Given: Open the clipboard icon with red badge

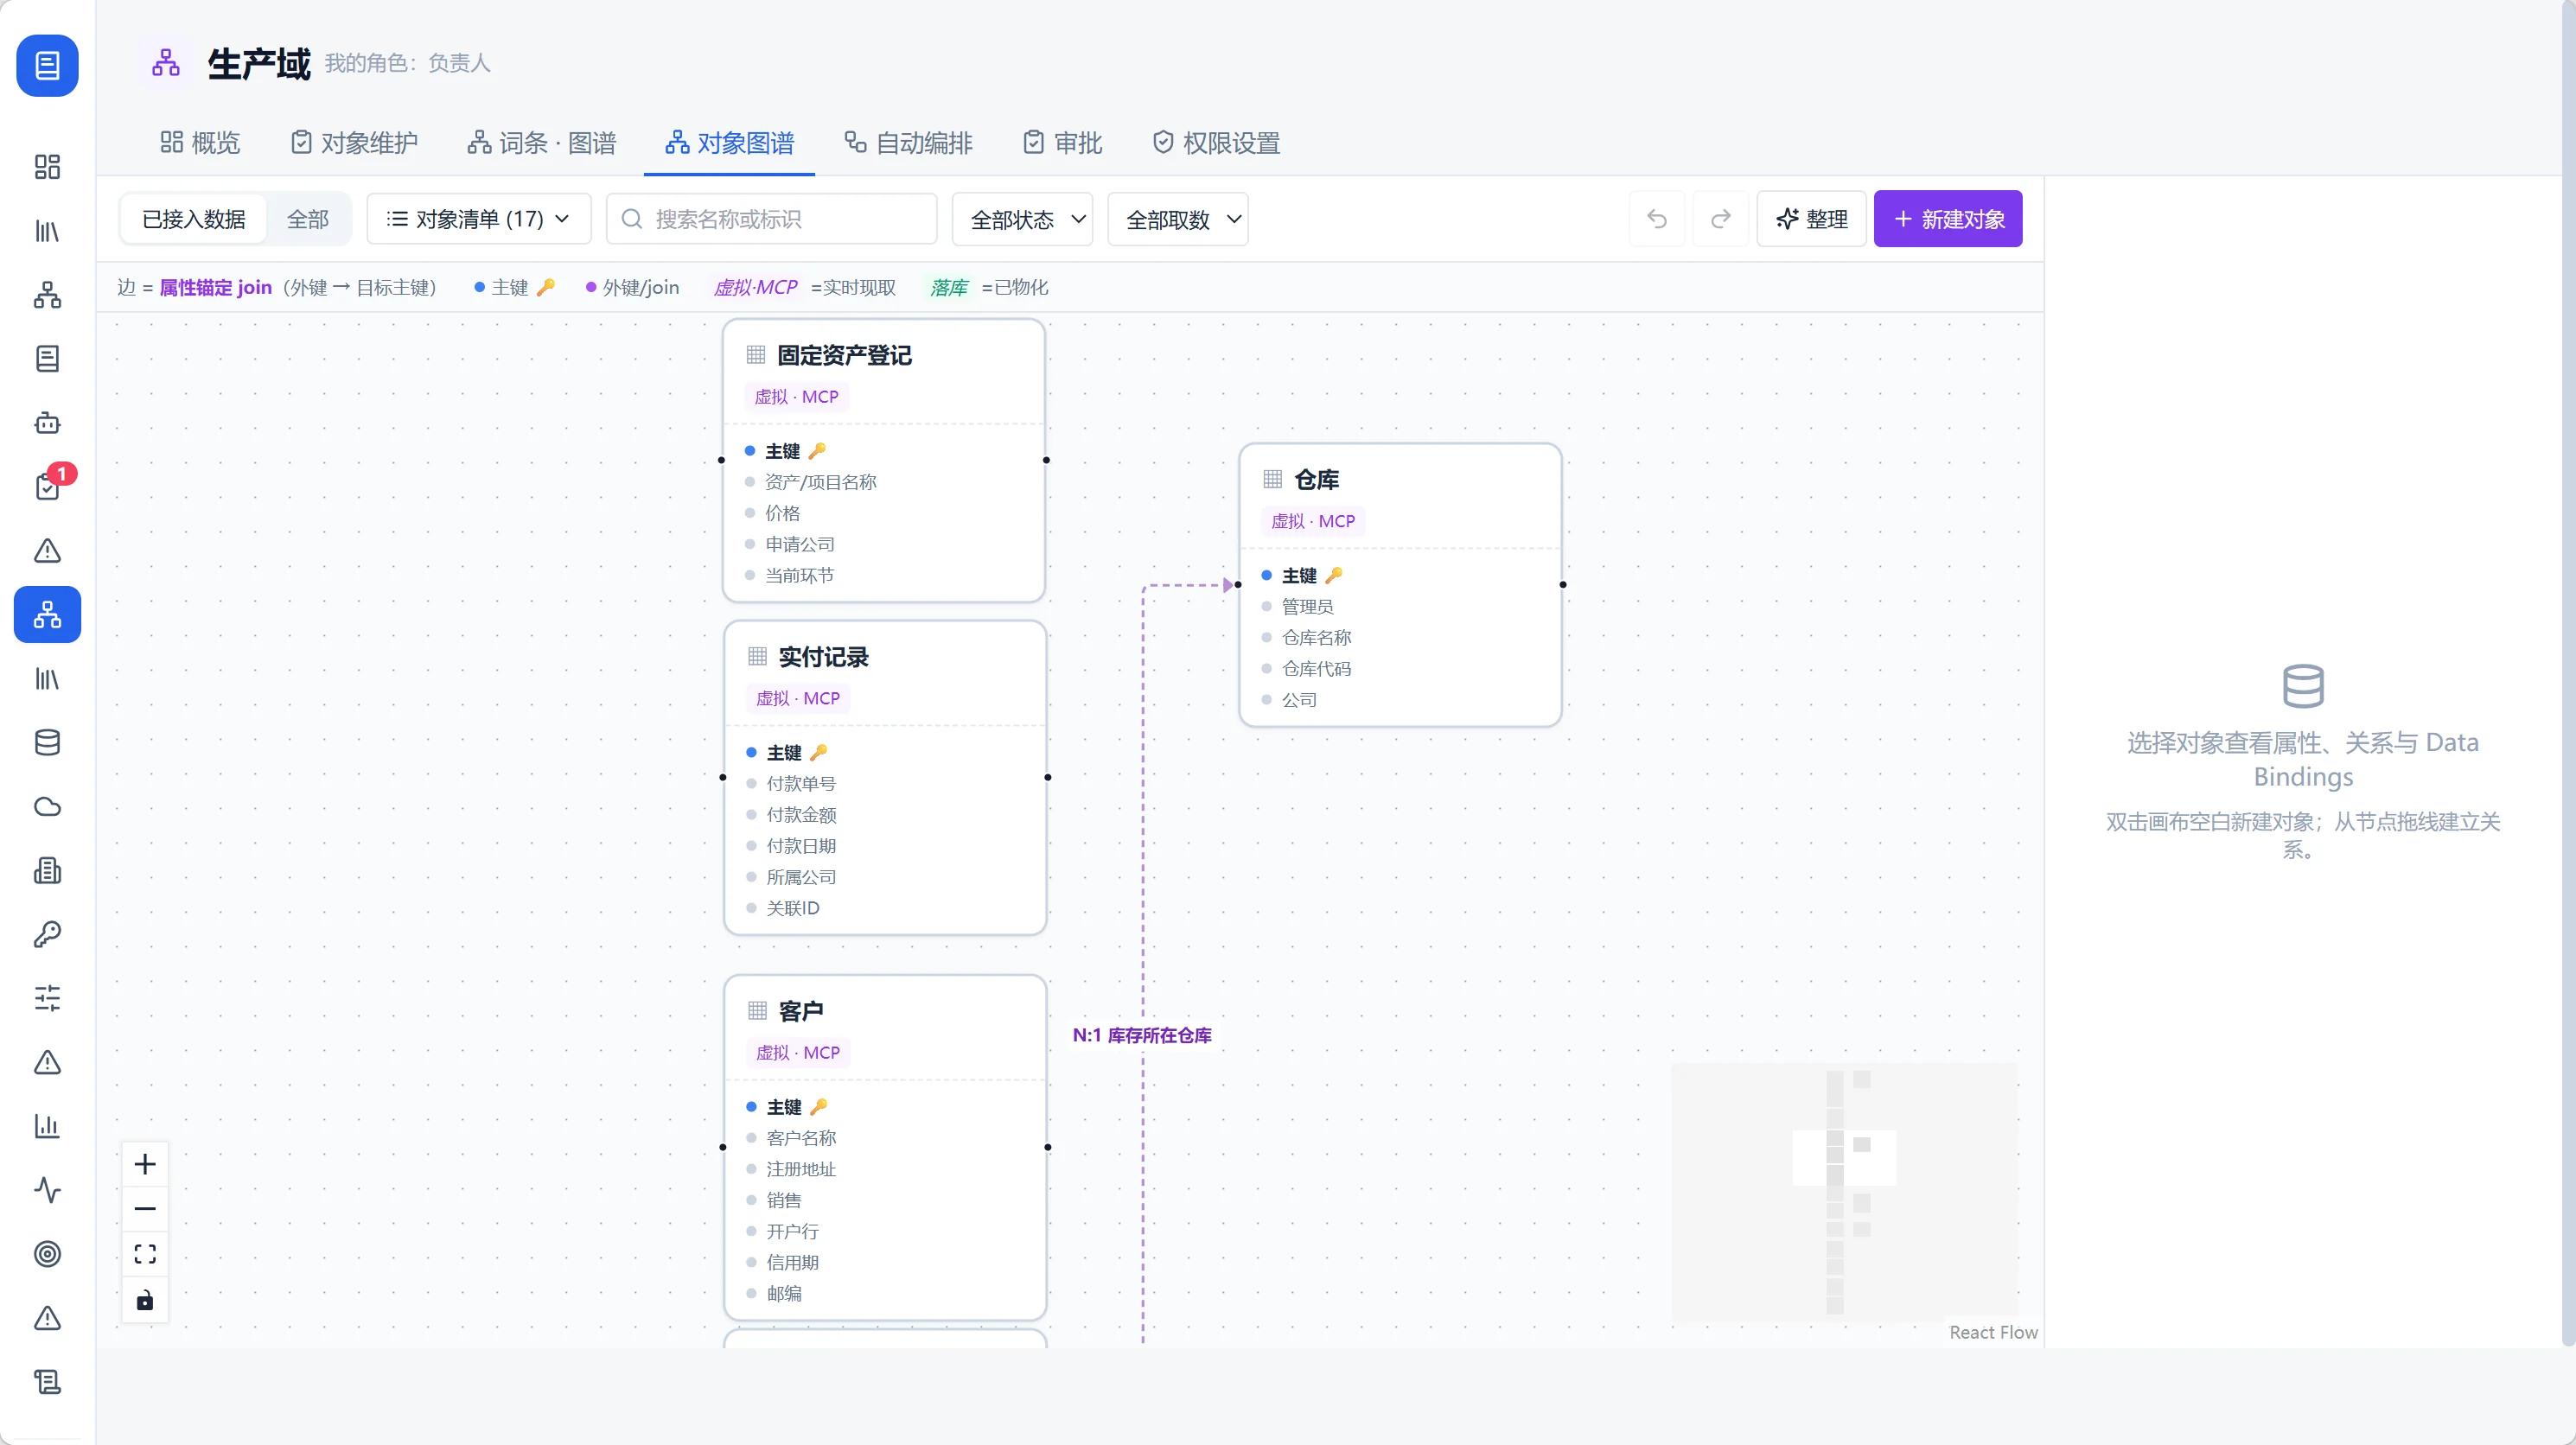Looking at the screenshot, I should click(47, 487).
